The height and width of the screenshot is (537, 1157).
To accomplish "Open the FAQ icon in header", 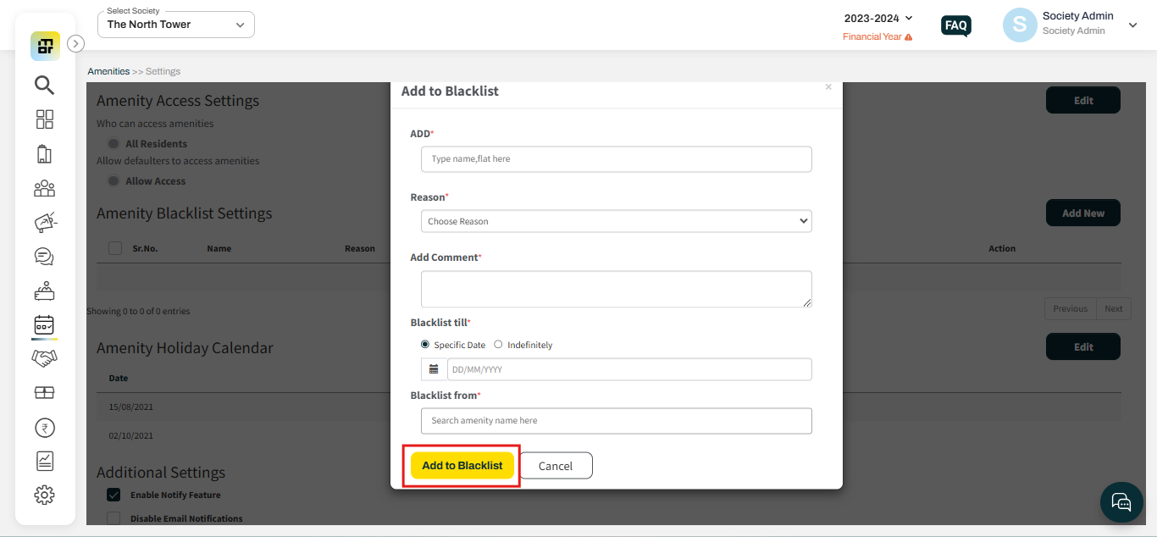I will click(x=956, y=25).
